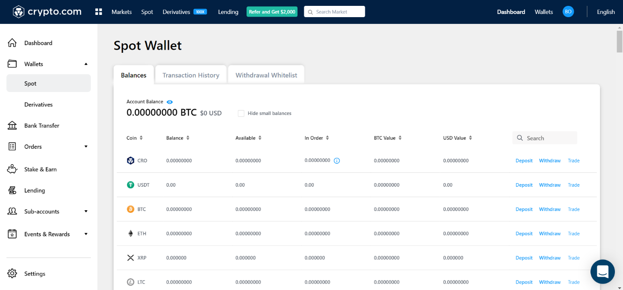623x290 pixels.
Task: Open Markets in the top navigation
Action: click(121, 12)
